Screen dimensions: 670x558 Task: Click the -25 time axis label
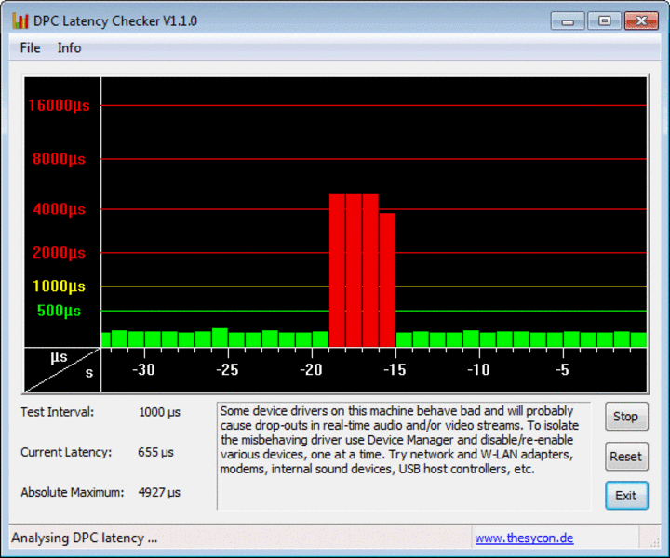227,370
